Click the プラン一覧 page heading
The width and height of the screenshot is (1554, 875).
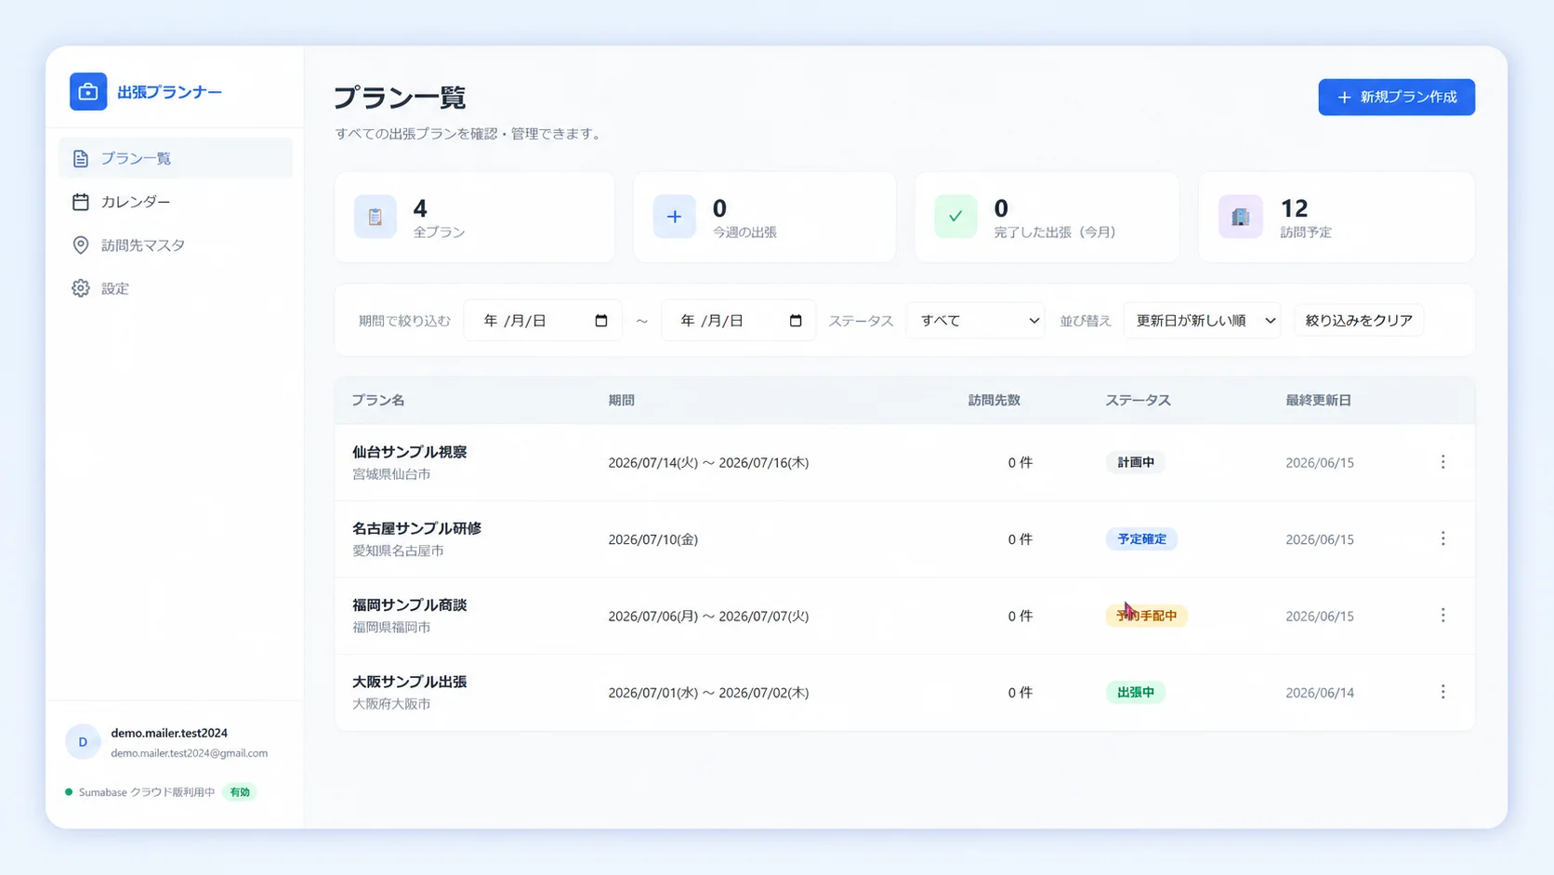pos(400,98)
